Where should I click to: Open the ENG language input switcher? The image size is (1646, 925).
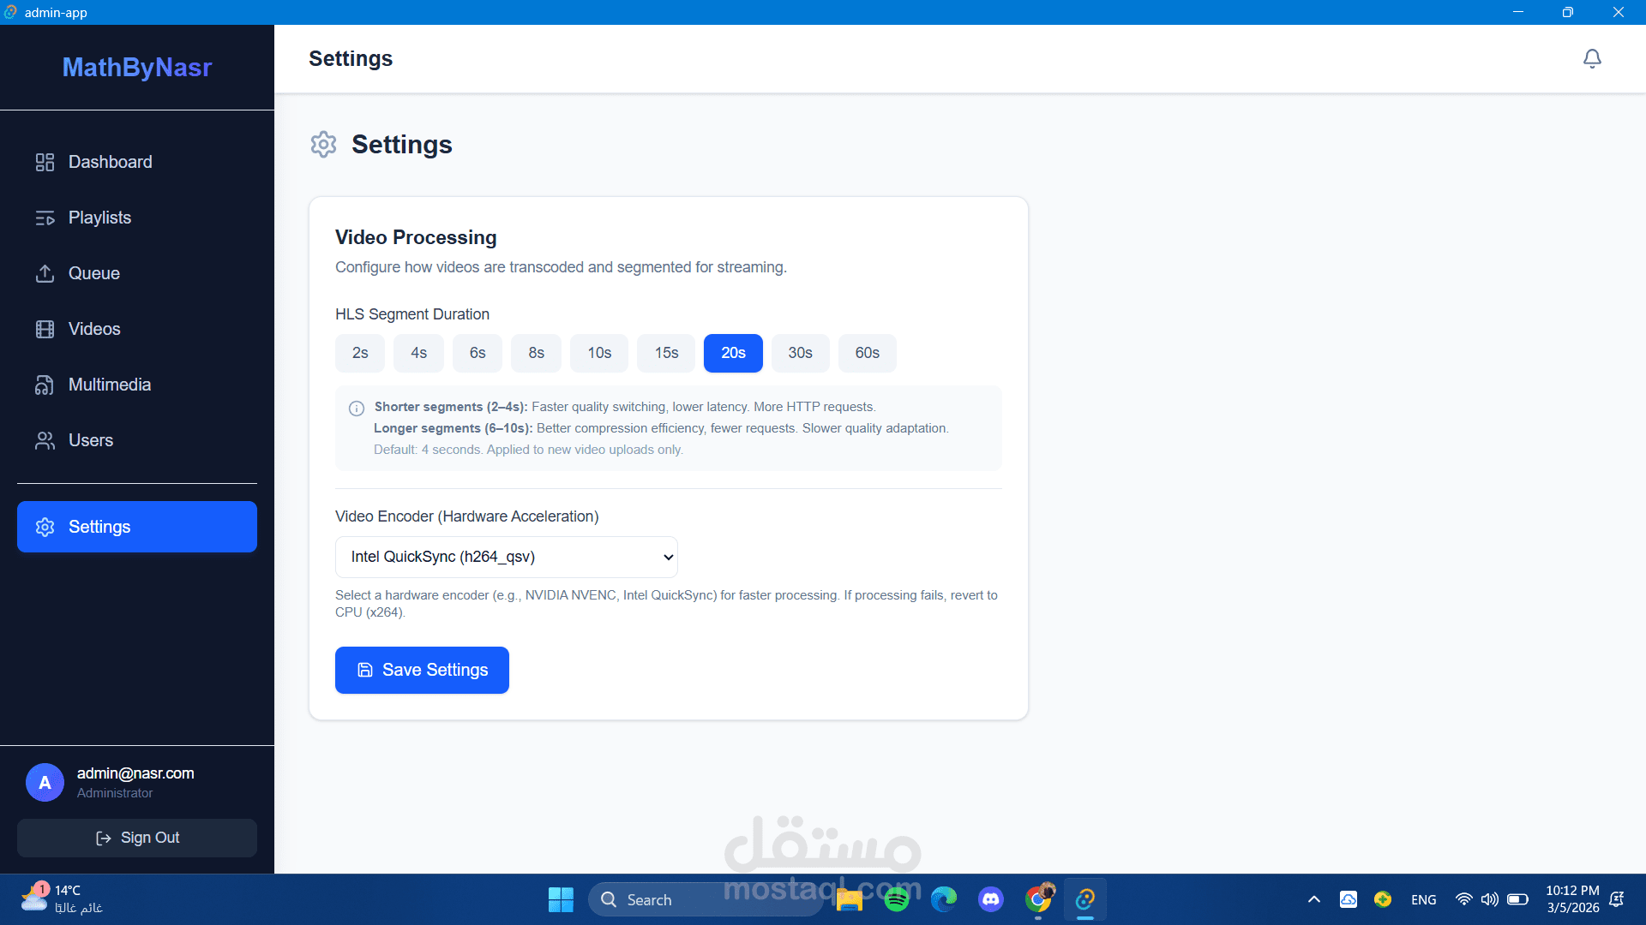1423,899
